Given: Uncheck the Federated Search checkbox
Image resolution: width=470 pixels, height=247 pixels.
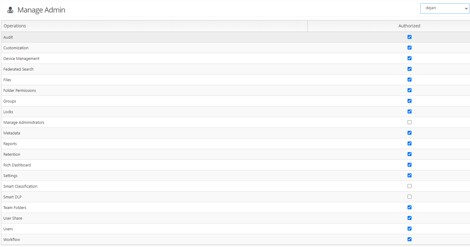Looking at the screenshot, I should click(409, 69).
